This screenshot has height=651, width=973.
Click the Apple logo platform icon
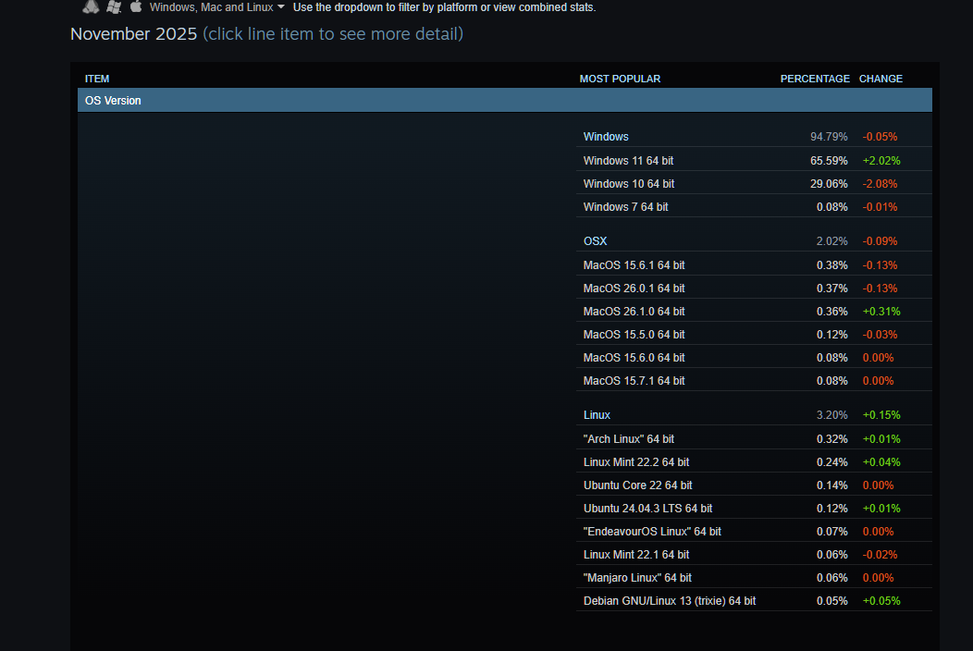(x=136, y=6)
